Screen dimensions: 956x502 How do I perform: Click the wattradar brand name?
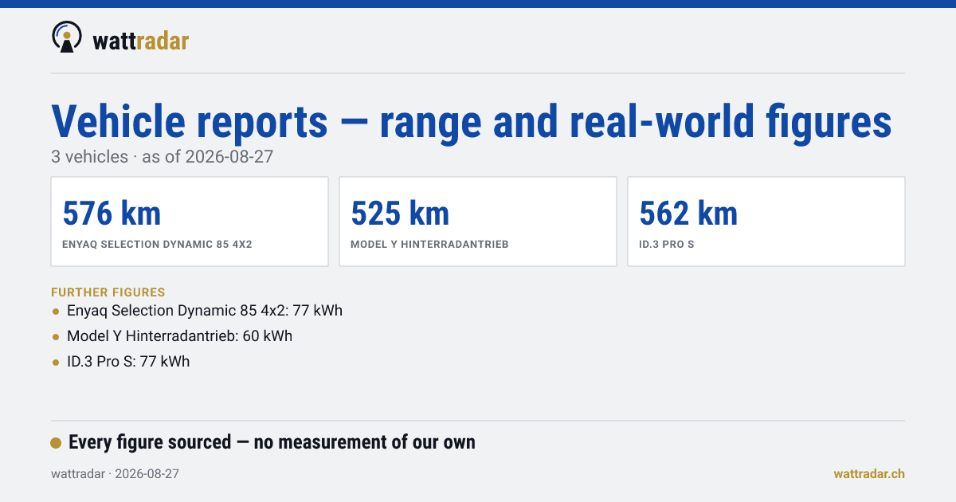[141, 40]
